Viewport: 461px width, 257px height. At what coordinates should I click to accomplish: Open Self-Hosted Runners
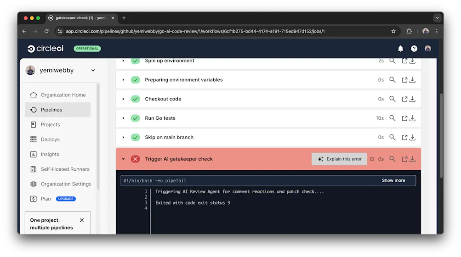(58, 169)
